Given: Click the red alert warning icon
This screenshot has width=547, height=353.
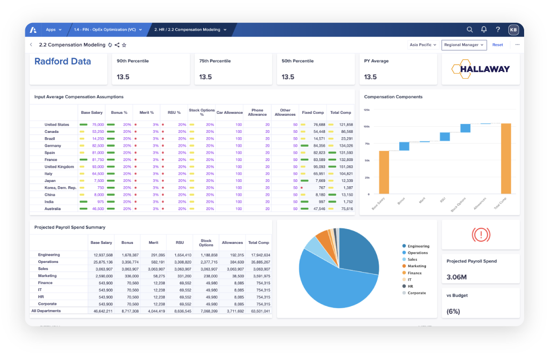Looking at the screenshot, I should coord(481,234).
